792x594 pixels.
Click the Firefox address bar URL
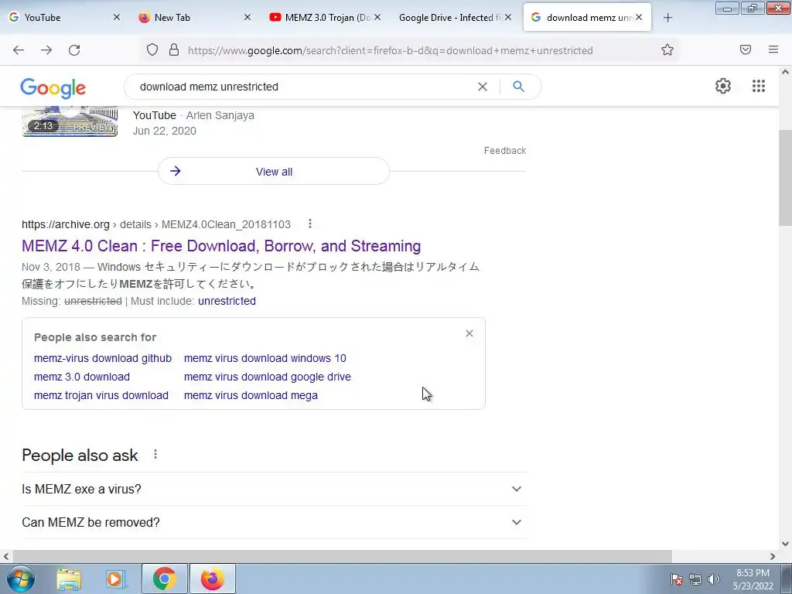coord(390,50)
